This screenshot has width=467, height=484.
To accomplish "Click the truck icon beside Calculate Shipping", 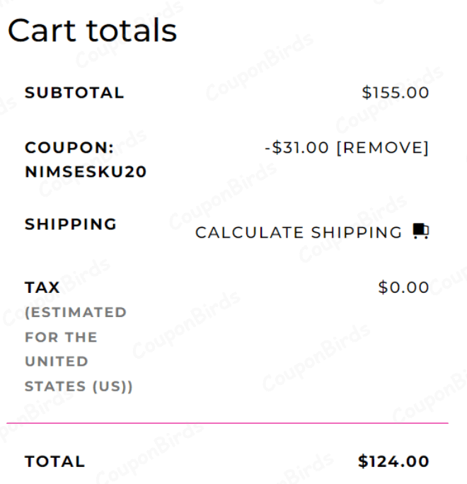I will pyautogui.click(x=421, y=231).
